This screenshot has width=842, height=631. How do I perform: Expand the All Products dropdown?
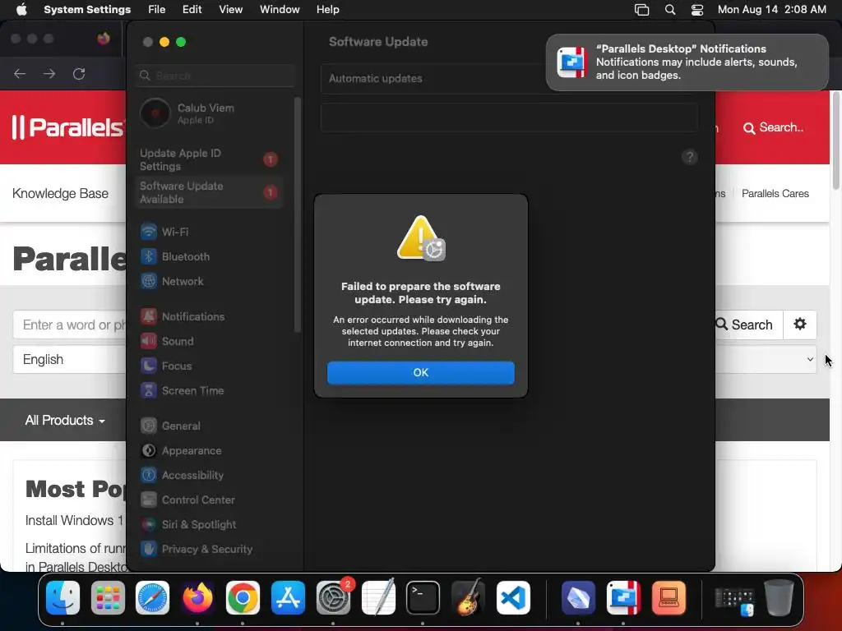pos(65,420)
